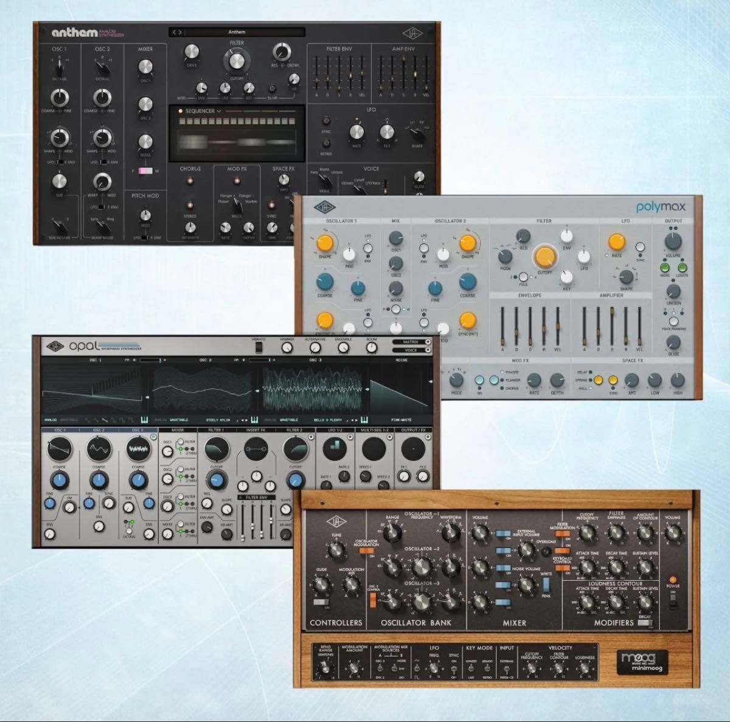Click the Anthem preset name display
Screen dimensions: 730x722
pyautogui.click(x=237, y=32)
